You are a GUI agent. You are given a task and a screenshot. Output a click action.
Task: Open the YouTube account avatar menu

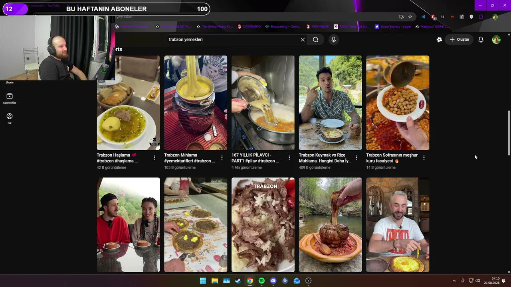point(496,39)
